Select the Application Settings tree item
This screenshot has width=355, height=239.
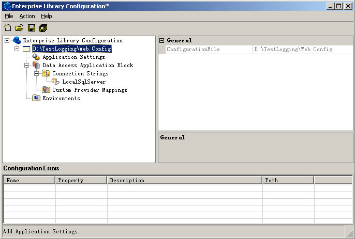[x=74, y=57]
